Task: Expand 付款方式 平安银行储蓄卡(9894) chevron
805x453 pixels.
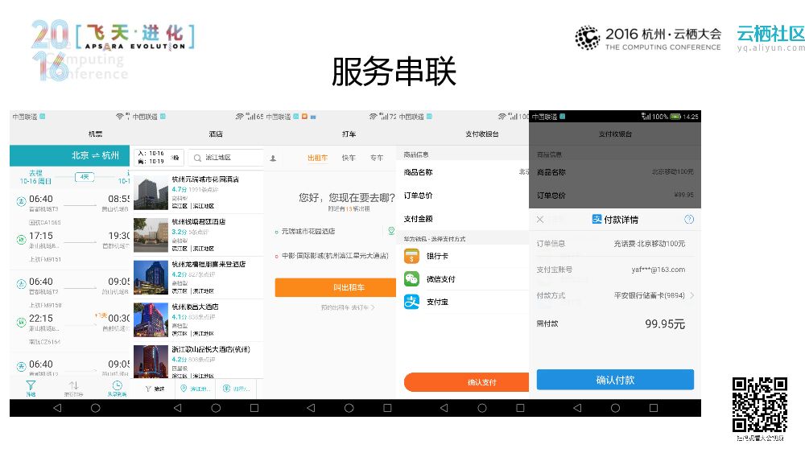Action: [692, 295]
